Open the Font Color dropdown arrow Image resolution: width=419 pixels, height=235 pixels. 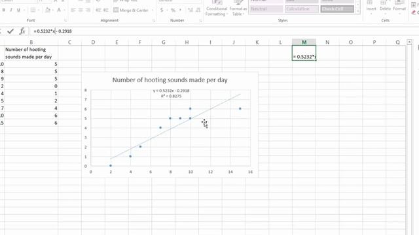click(x=65, y=10)
